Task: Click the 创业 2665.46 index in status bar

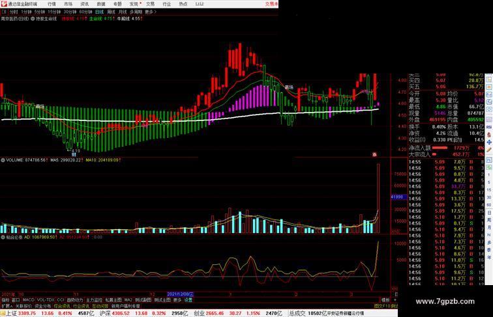Action: click(208, 313)
